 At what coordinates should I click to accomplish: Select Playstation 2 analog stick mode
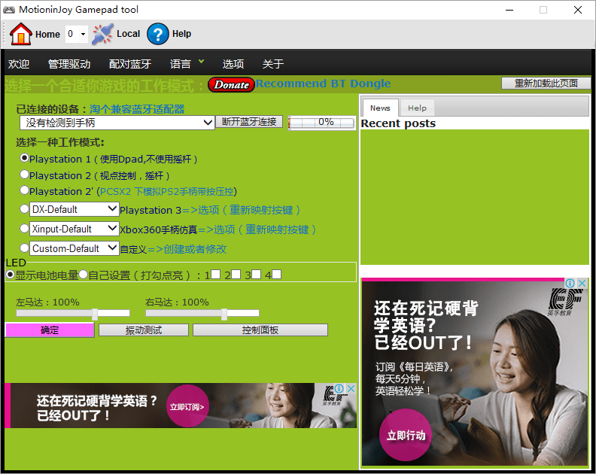24,174
